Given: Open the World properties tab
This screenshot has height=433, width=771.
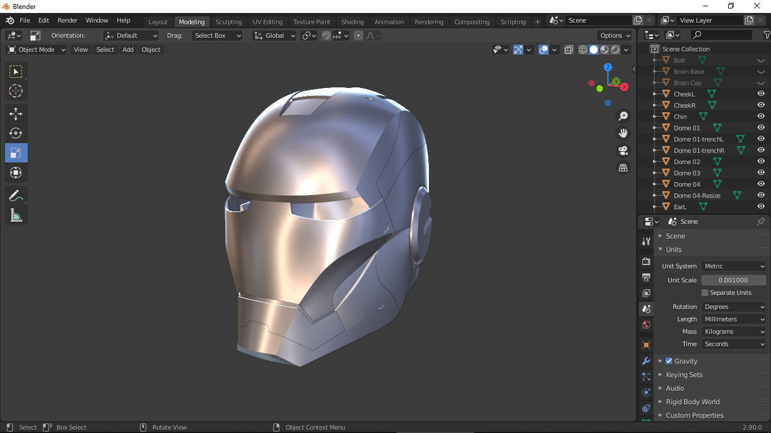Looking at the screenshot, I should pyautogui.click(x=646, y=325).
